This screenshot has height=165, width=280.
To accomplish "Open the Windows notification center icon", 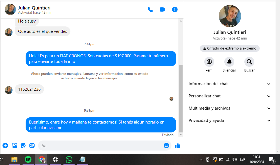I will [271, 159].
